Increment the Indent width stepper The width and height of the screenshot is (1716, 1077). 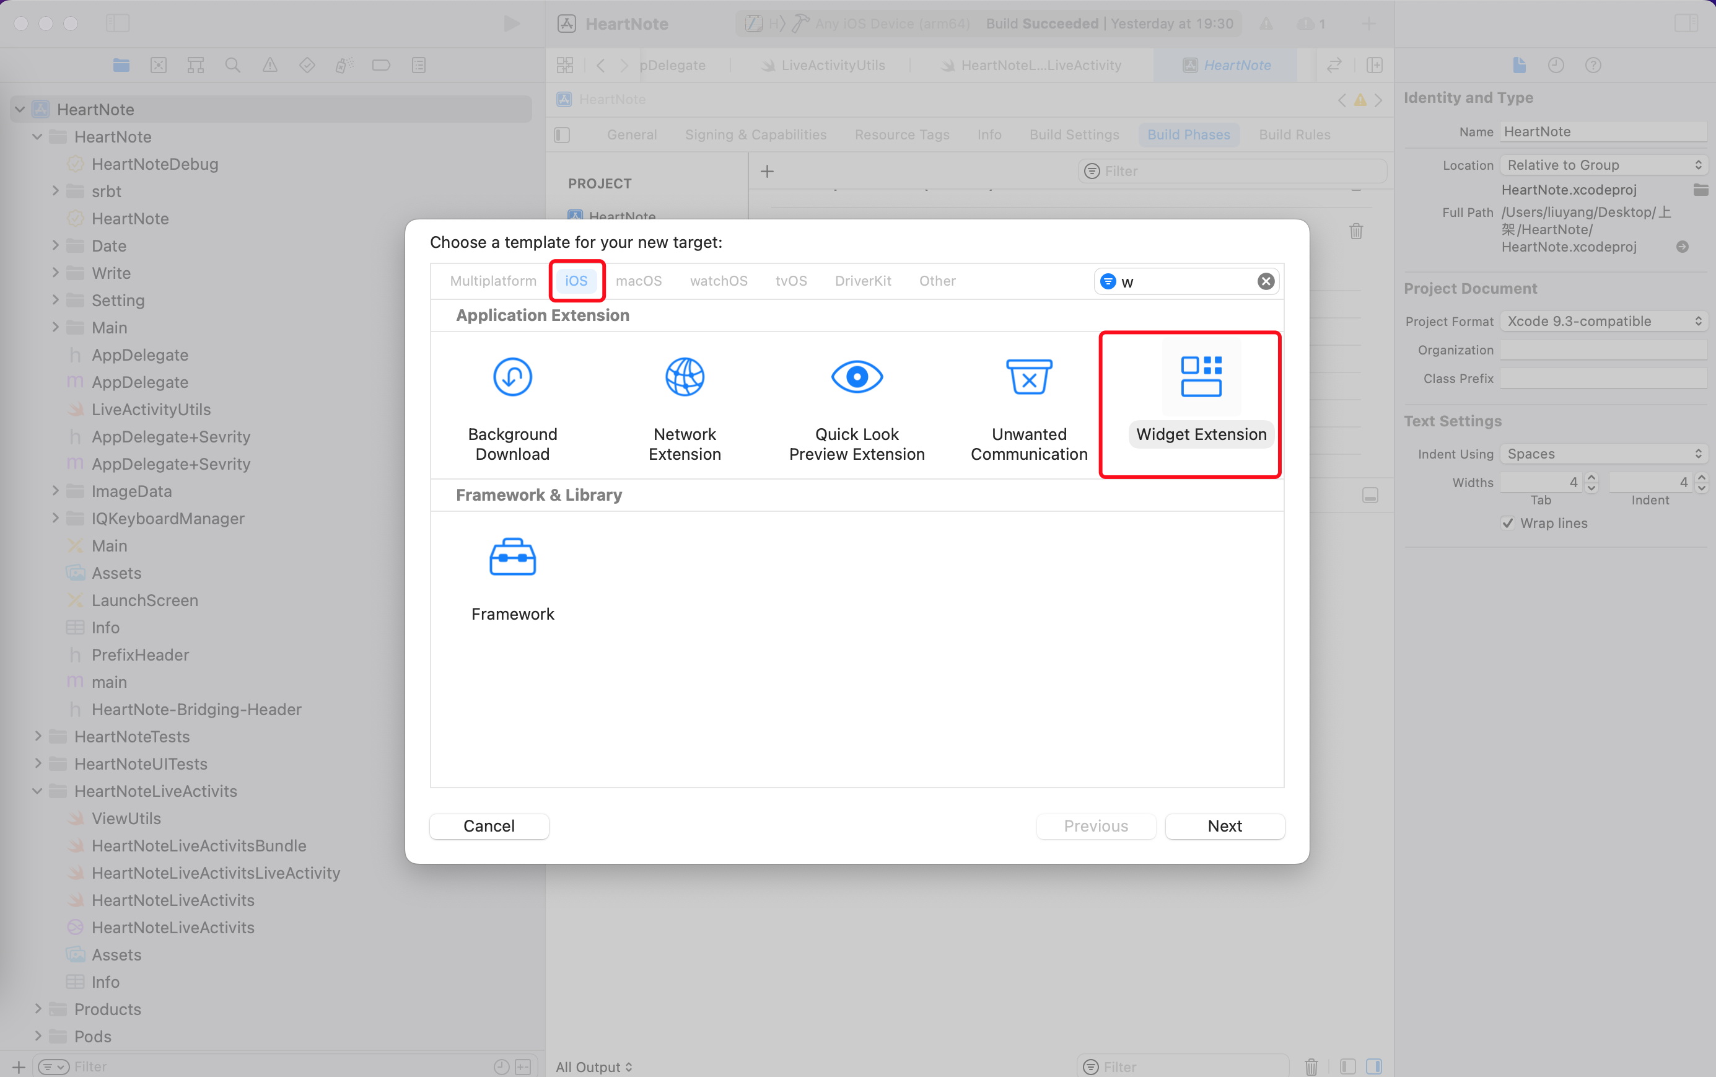(1701, 477)
